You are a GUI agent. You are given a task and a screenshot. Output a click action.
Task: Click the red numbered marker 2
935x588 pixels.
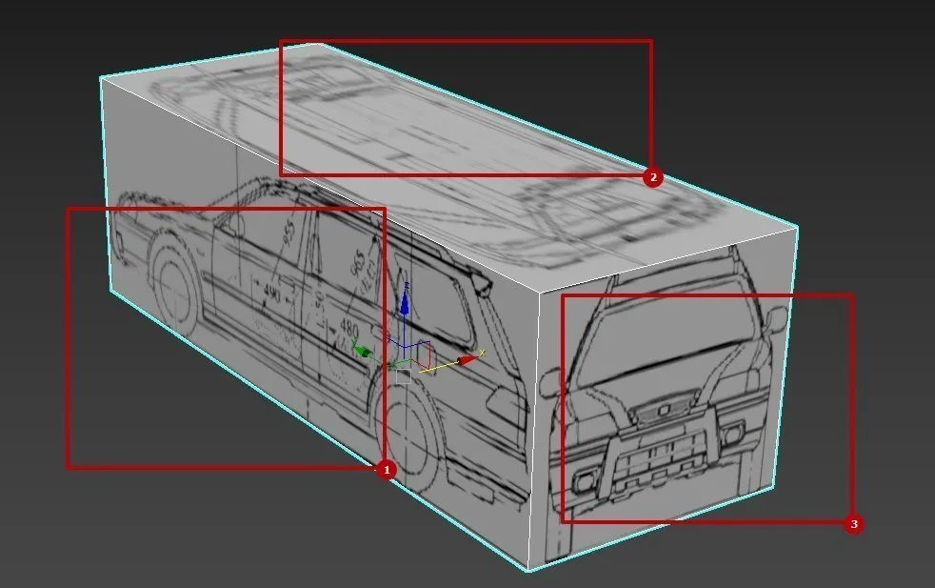[652, 177]
